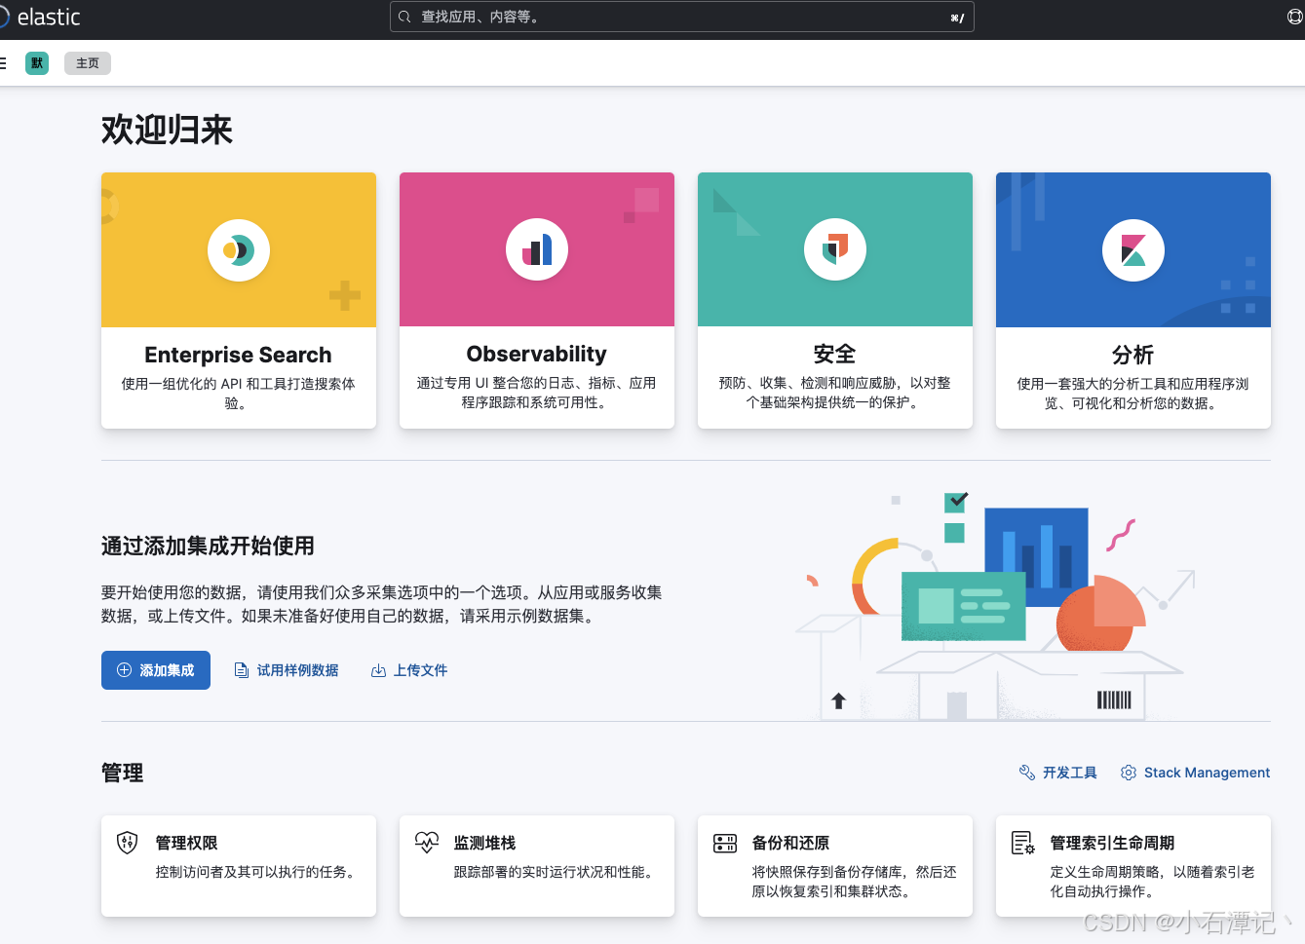This screenshot has width=1305, height=944.
Task: Click the 添加集成 button
Action: tap(156, 670)
